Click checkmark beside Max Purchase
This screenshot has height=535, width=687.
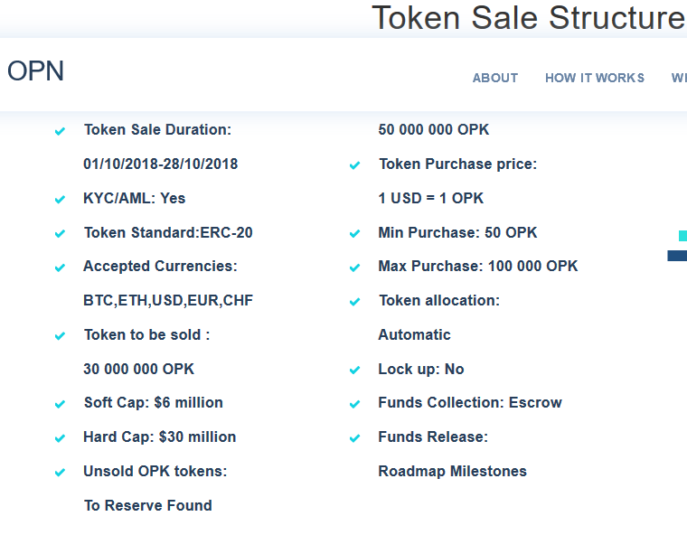pyautogui.click(x=355, y=267)
